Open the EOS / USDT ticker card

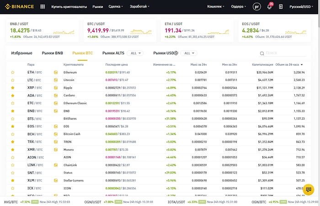pos(274,31)
